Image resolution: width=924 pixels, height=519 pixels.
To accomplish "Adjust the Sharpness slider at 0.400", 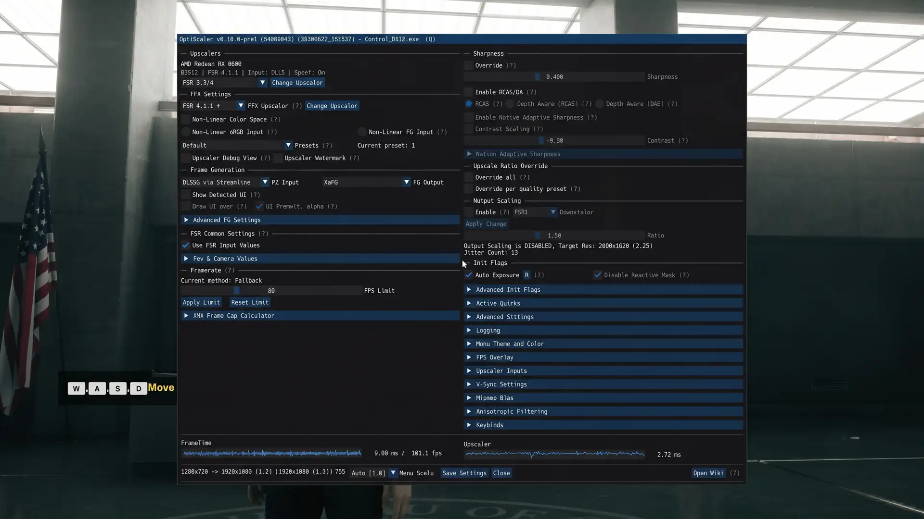I will (554, 77).
